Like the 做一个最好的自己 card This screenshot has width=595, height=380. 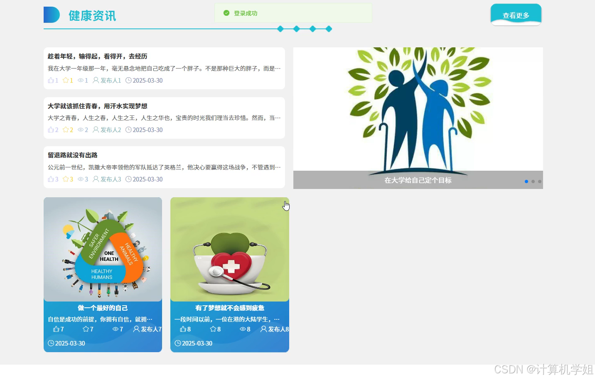pos(56,329)
